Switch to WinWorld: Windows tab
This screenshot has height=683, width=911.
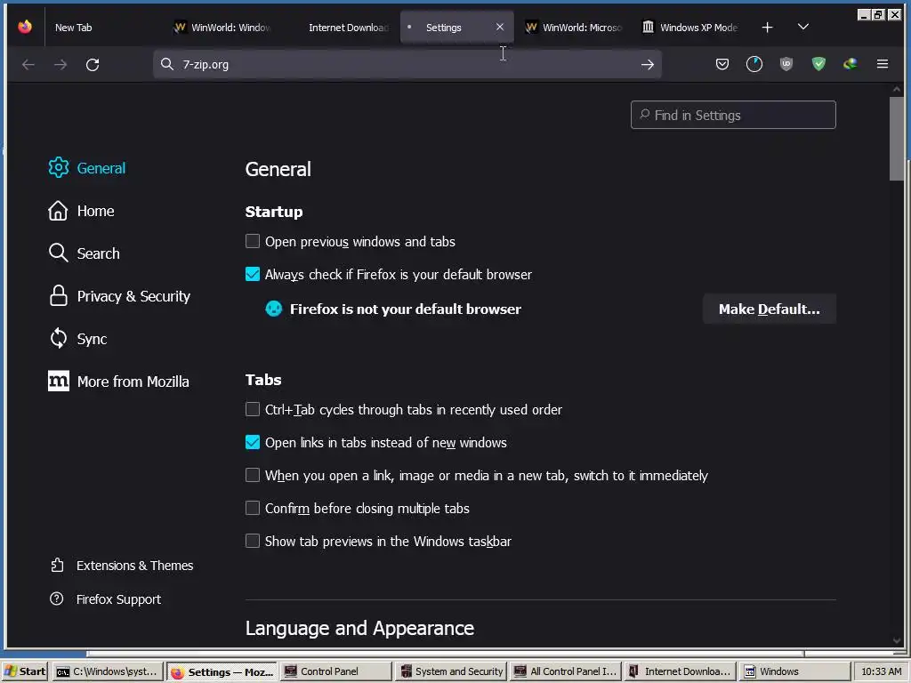pos(223,28)
